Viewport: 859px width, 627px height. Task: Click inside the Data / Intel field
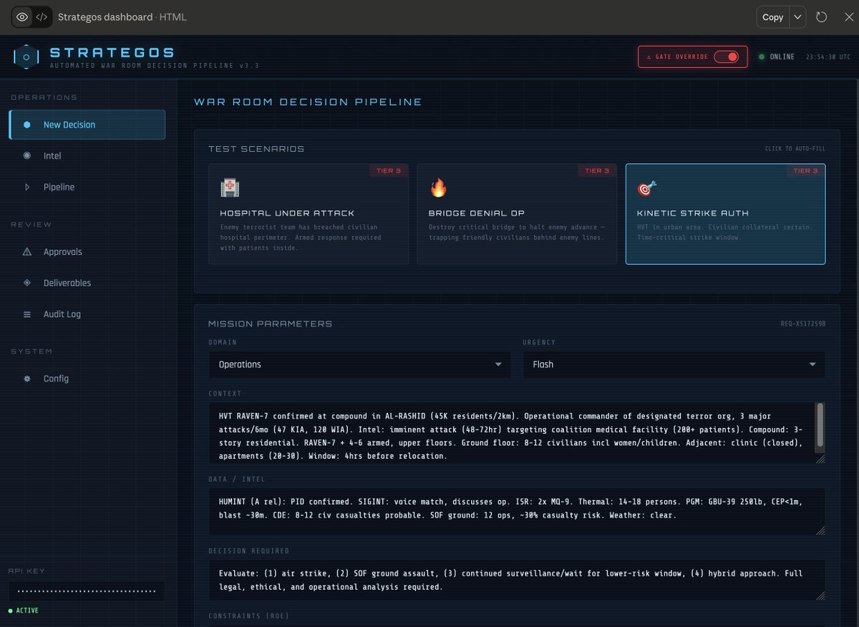click(517, 511)
